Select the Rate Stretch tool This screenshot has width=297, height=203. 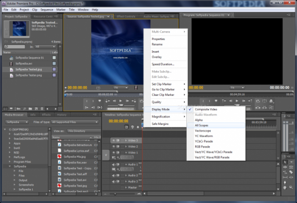click(x=285, y=172)
